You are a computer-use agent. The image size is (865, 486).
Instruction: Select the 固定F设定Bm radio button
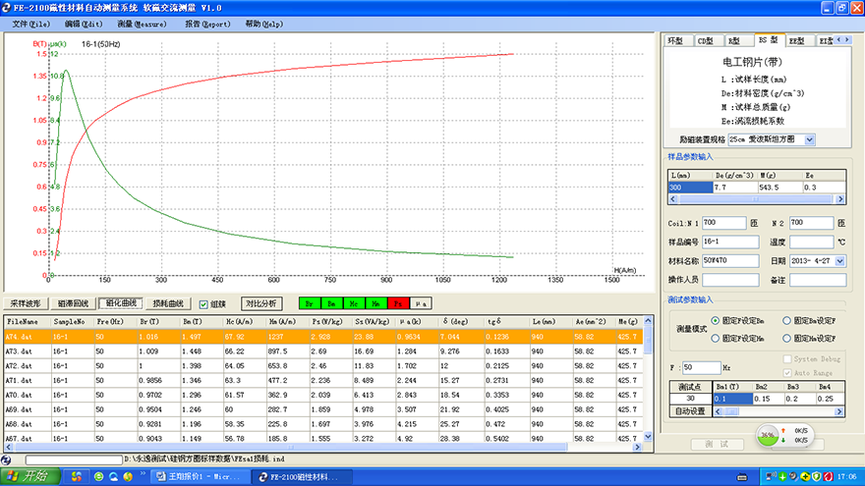715,320
